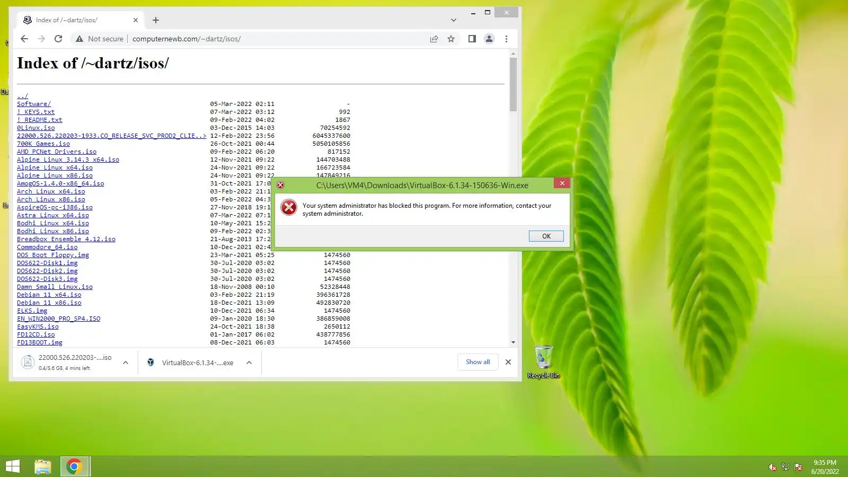The image size is (848, 477).
Task: Download Bodhi_Linux_x64.iso
Action: coord(53,223)
